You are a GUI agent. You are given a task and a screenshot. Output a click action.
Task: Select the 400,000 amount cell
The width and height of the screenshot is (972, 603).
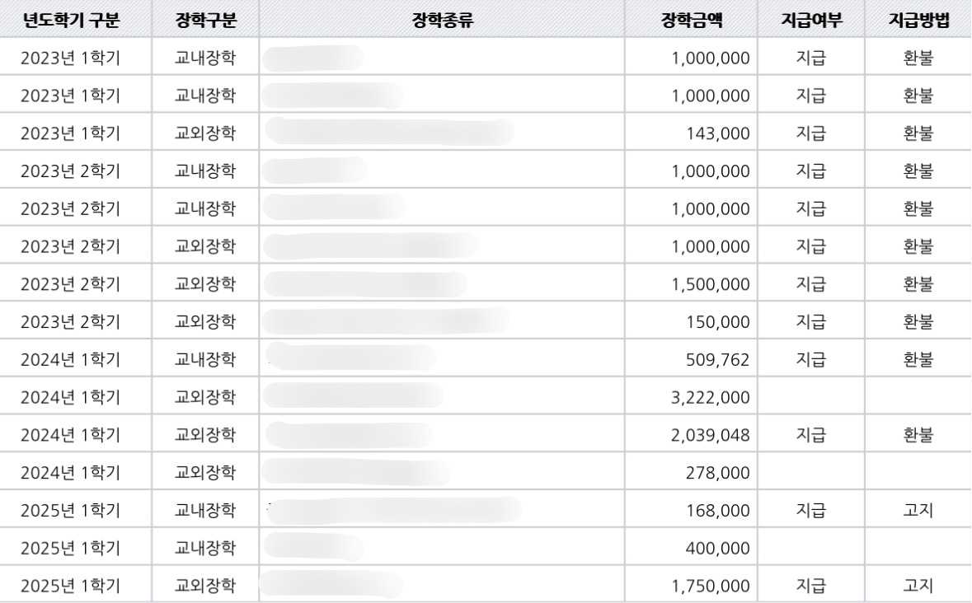coord(691,549)
